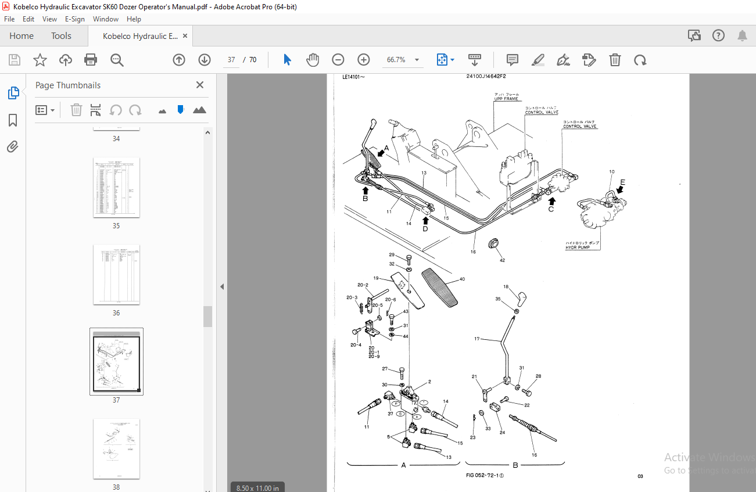This screenshot has height=492, width=756.
Task: Open the Add comment tool
Action: (x=512, y=60)
